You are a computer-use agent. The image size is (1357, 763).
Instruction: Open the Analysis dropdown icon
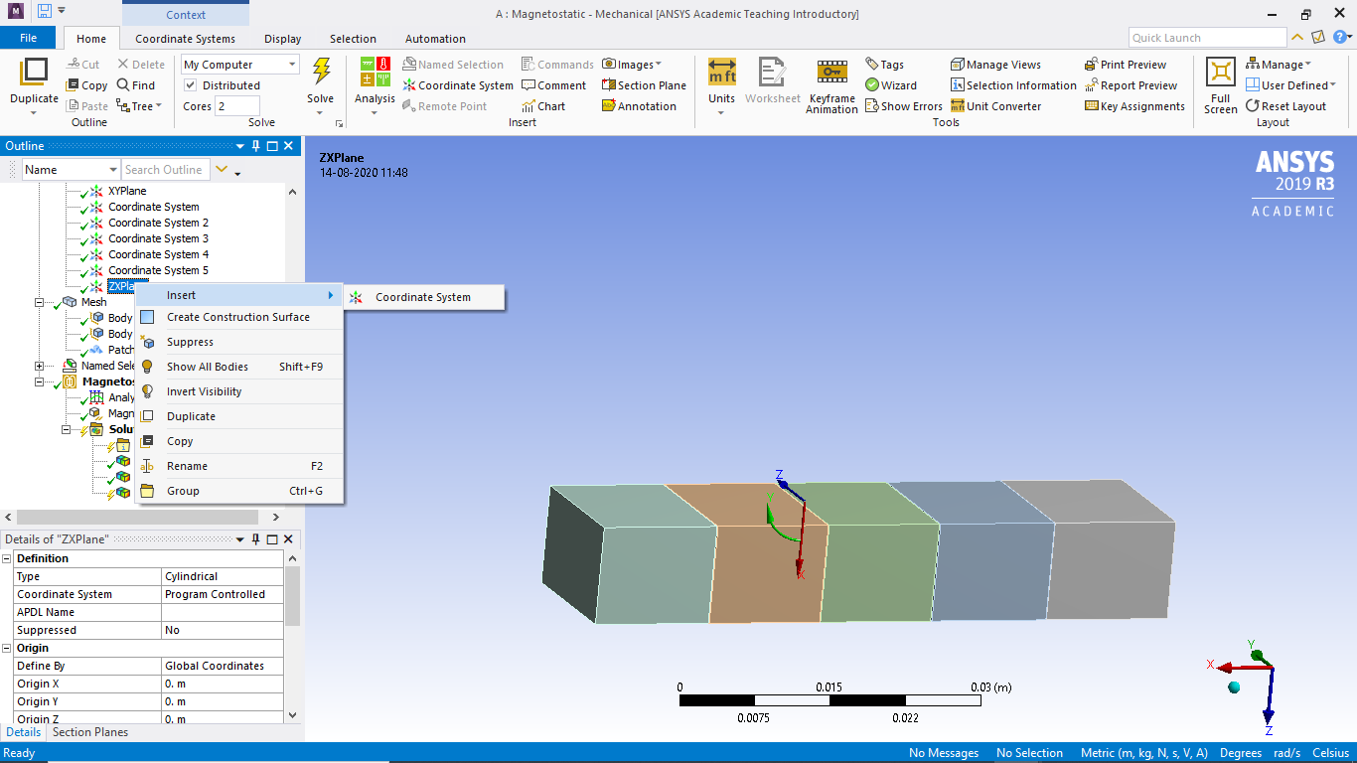[375, 73]
